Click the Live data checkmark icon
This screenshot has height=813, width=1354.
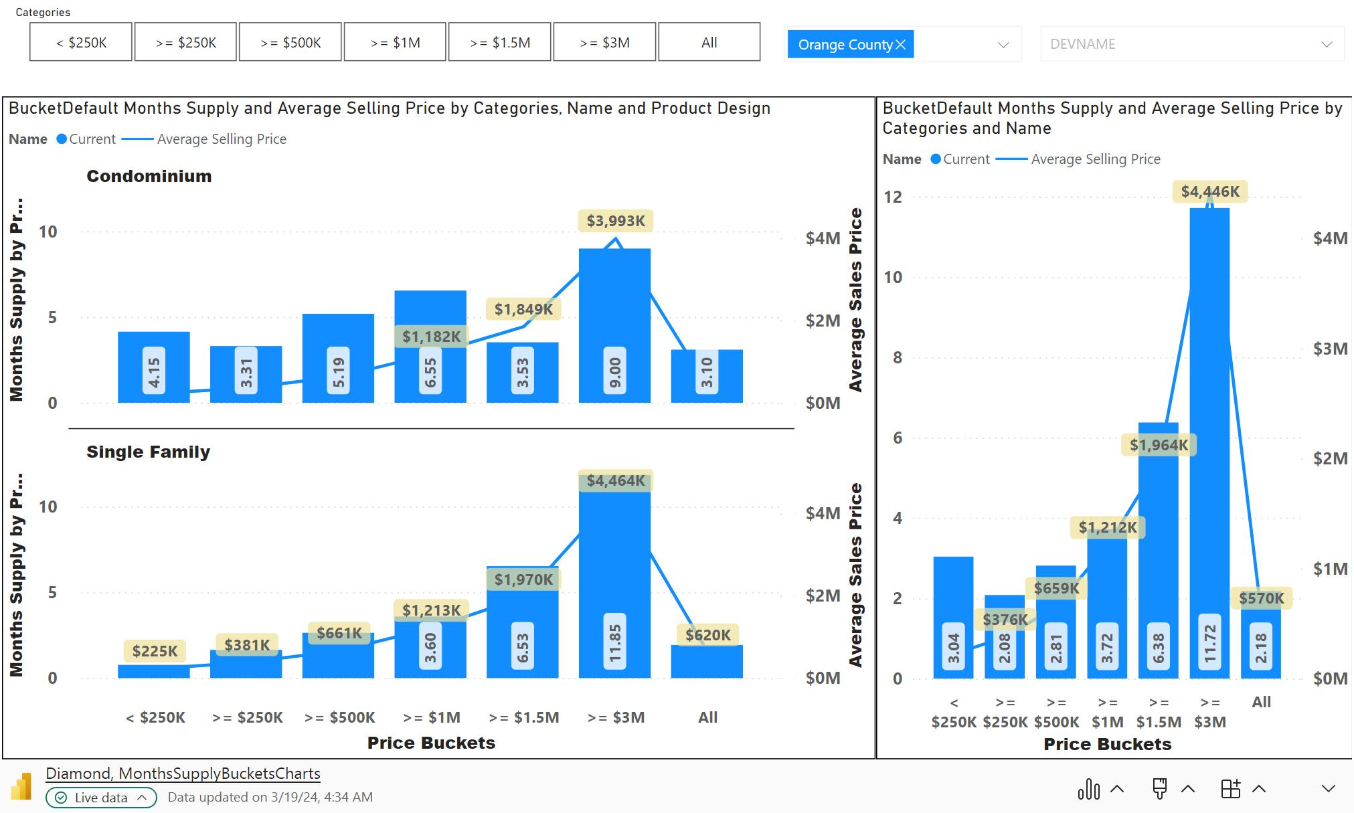pyautogui.click(x=61, y=798)
